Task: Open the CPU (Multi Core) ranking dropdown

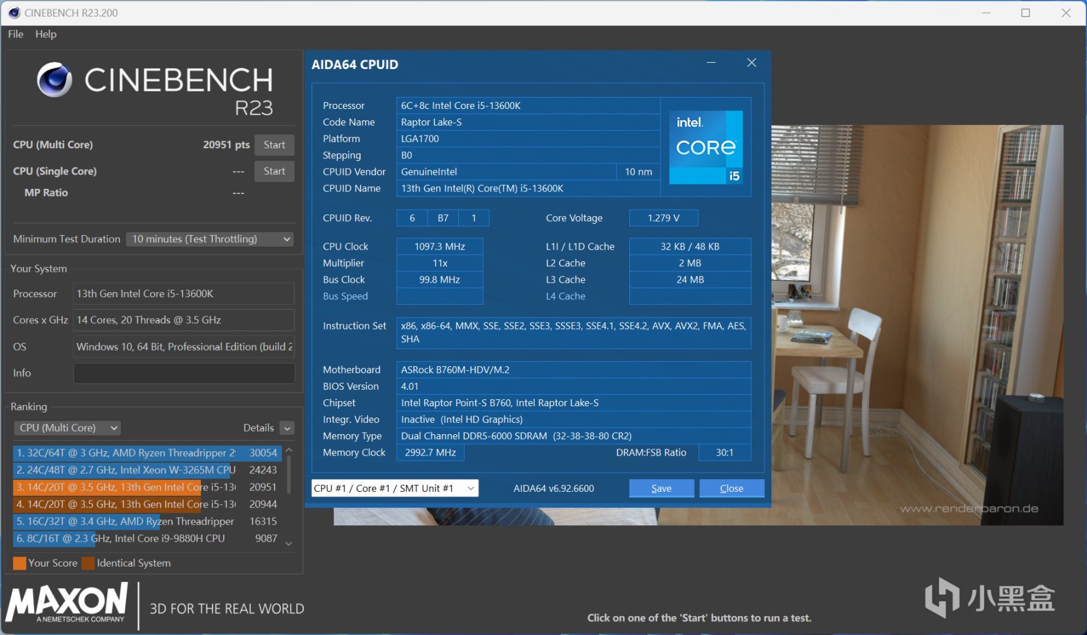Action: pos(67,428)
